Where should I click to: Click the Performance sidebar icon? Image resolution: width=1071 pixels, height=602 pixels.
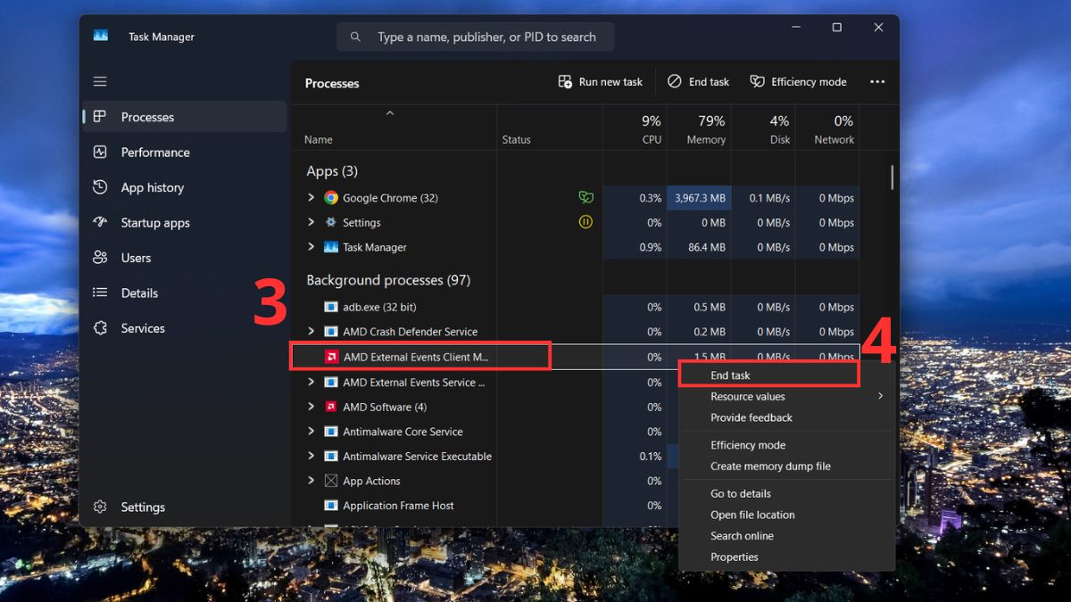pos(100,153)
